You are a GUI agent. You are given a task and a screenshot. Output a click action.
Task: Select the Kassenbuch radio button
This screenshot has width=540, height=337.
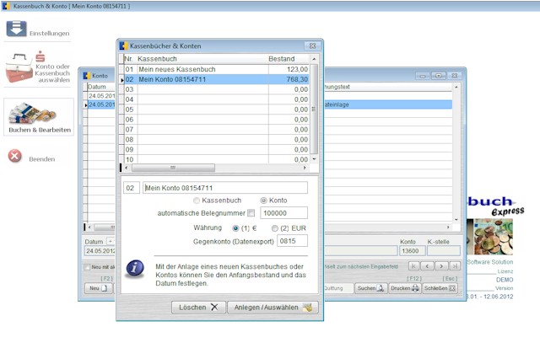coord(197,201)
